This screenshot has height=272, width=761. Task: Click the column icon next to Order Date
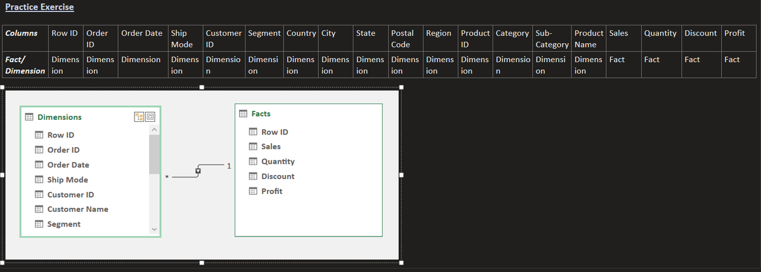39,165
